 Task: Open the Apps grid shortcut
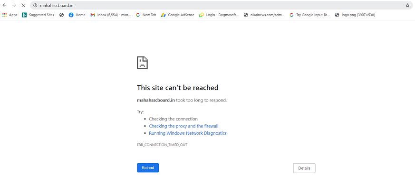[x=10, y=15]
